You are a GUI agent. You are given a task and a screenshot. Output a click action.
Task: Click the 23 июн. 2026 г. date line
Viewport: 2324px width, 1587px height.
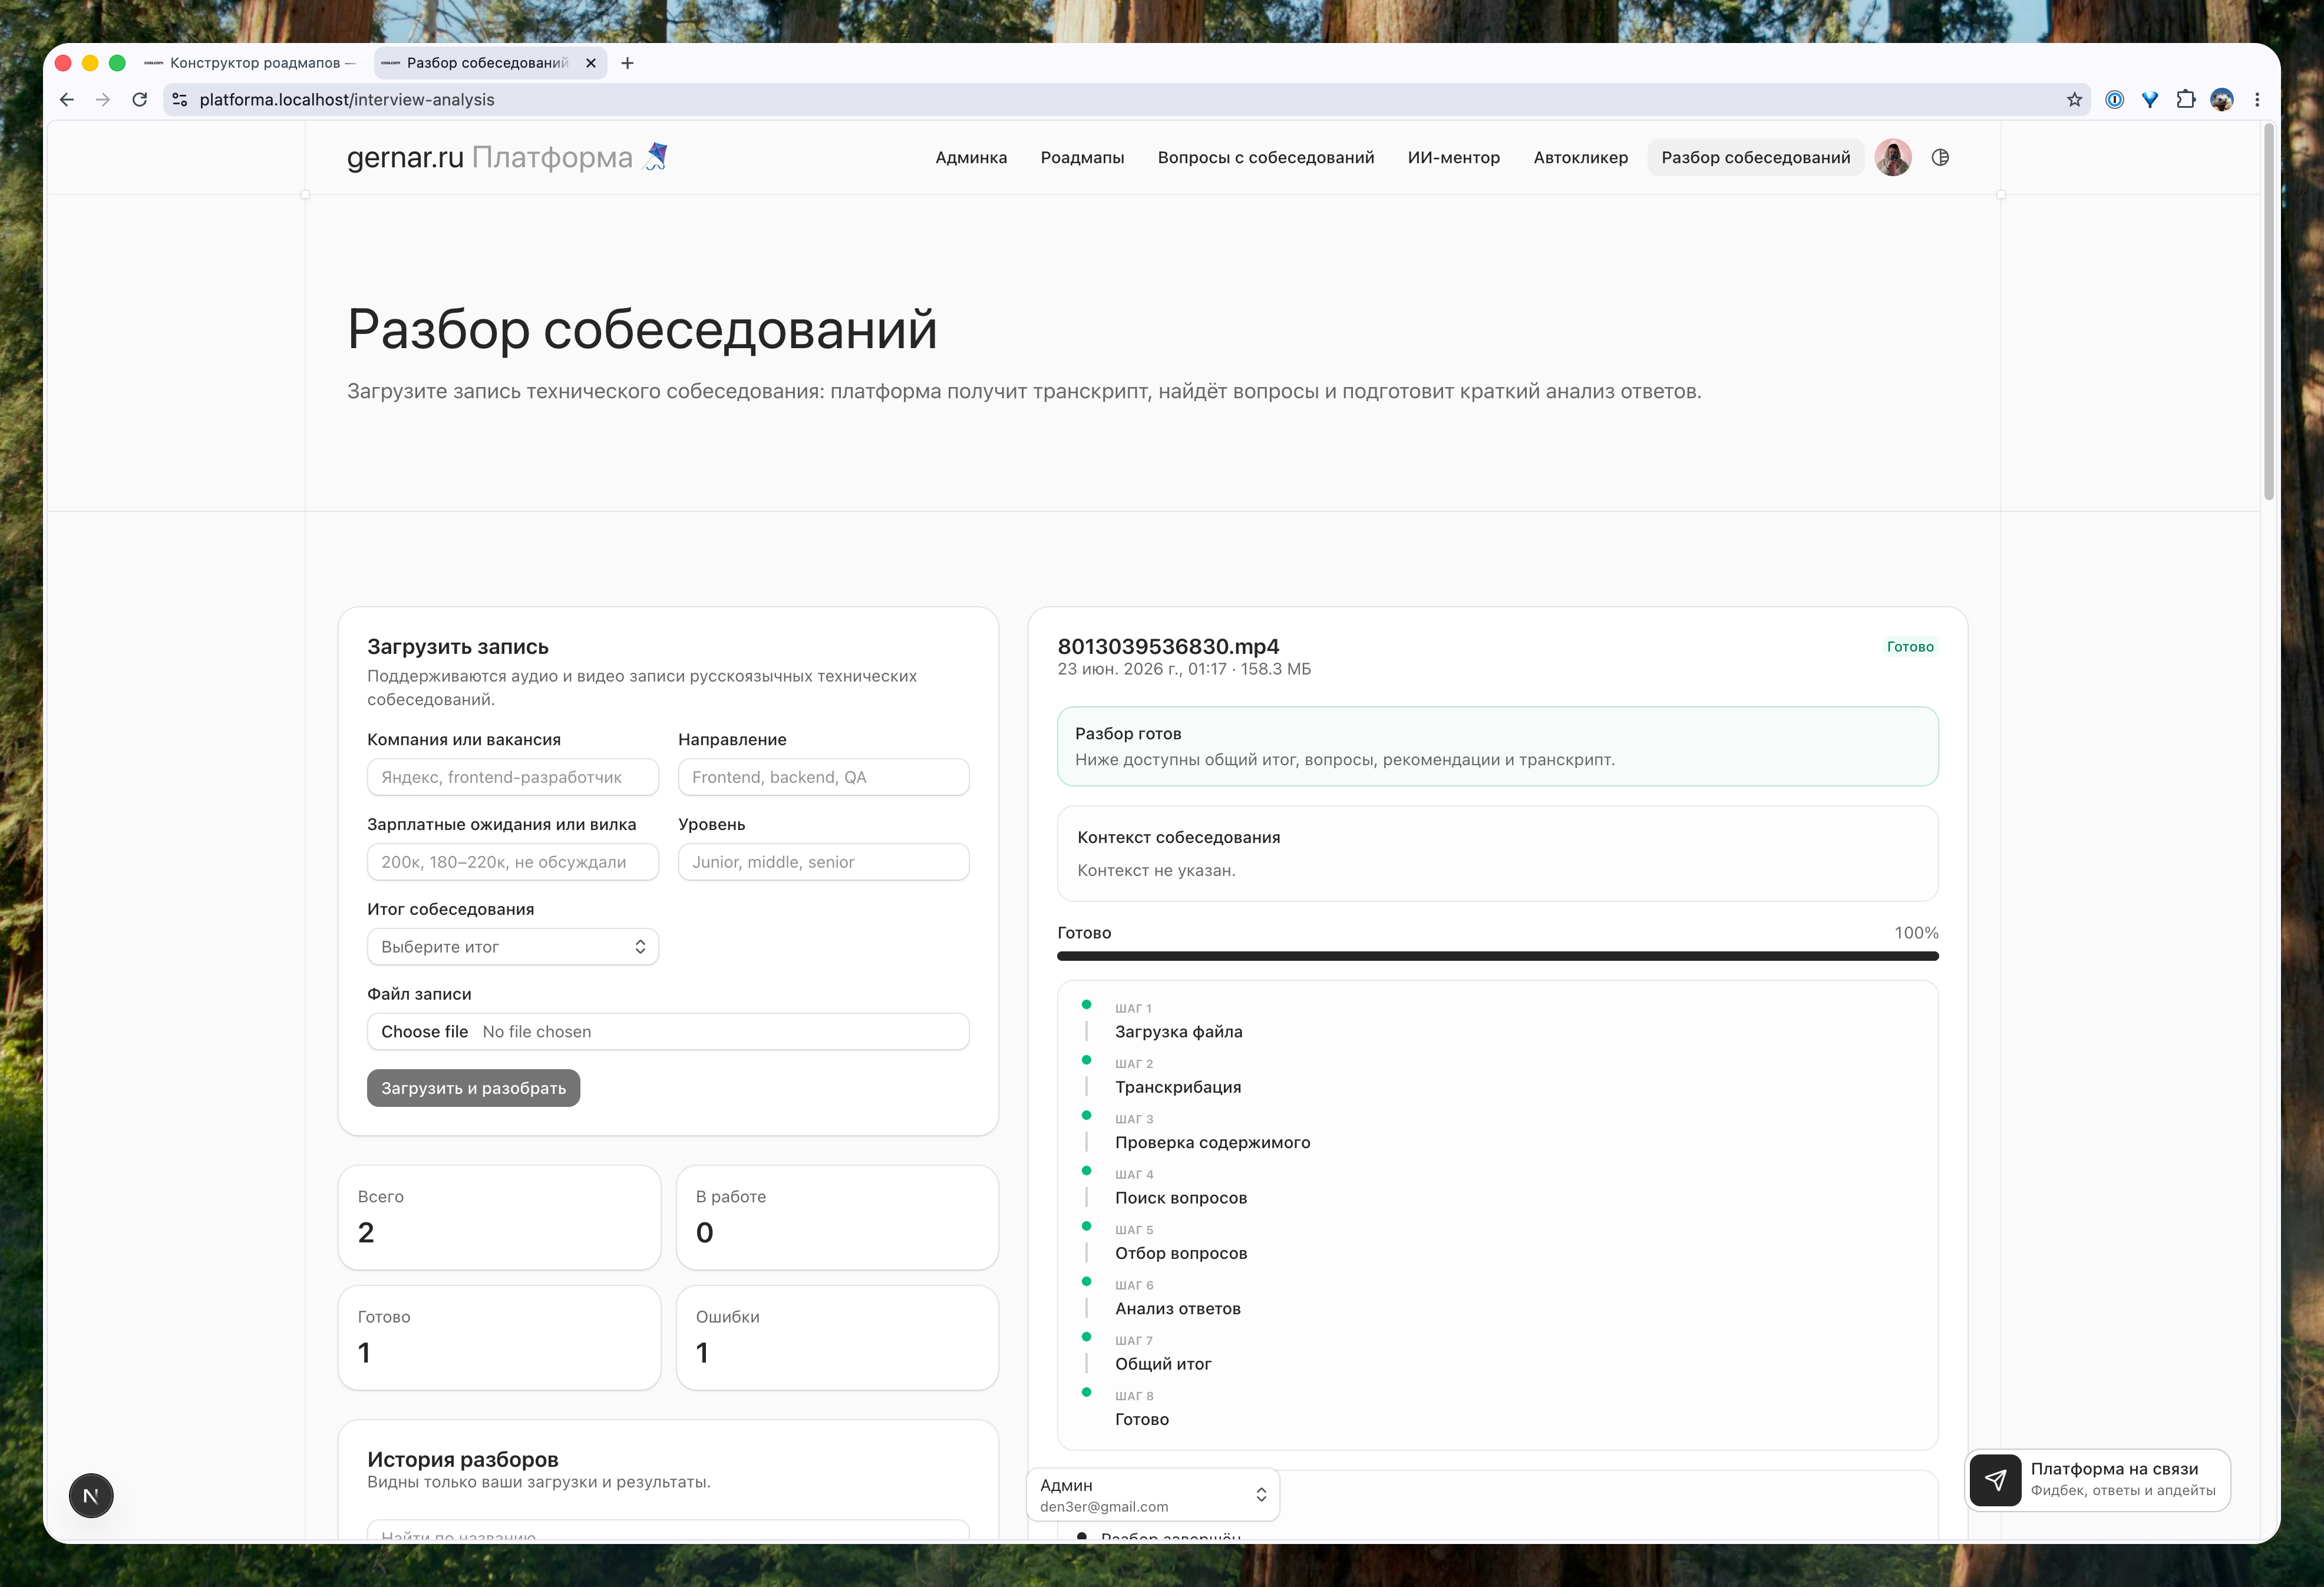pyautogui.click(x=1184, y=669)
